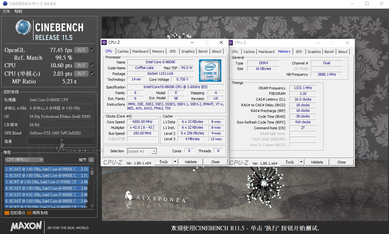Click the empty 信息 input field
The width and height of the screenshot is (389, 234).
pyautogui.click(x=61, y=141)
